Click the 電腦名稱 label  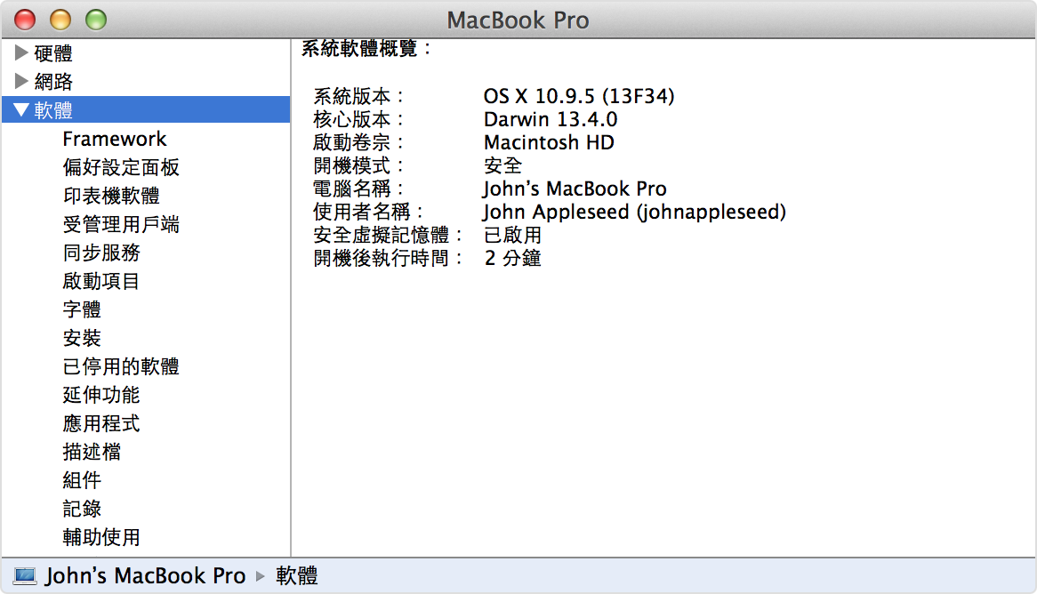[358, 189]
